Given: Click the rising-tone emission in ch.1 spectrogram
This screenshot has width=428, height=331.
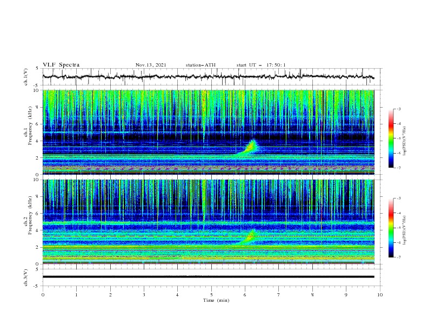Looking at the screenshot, I should (249, 149).
